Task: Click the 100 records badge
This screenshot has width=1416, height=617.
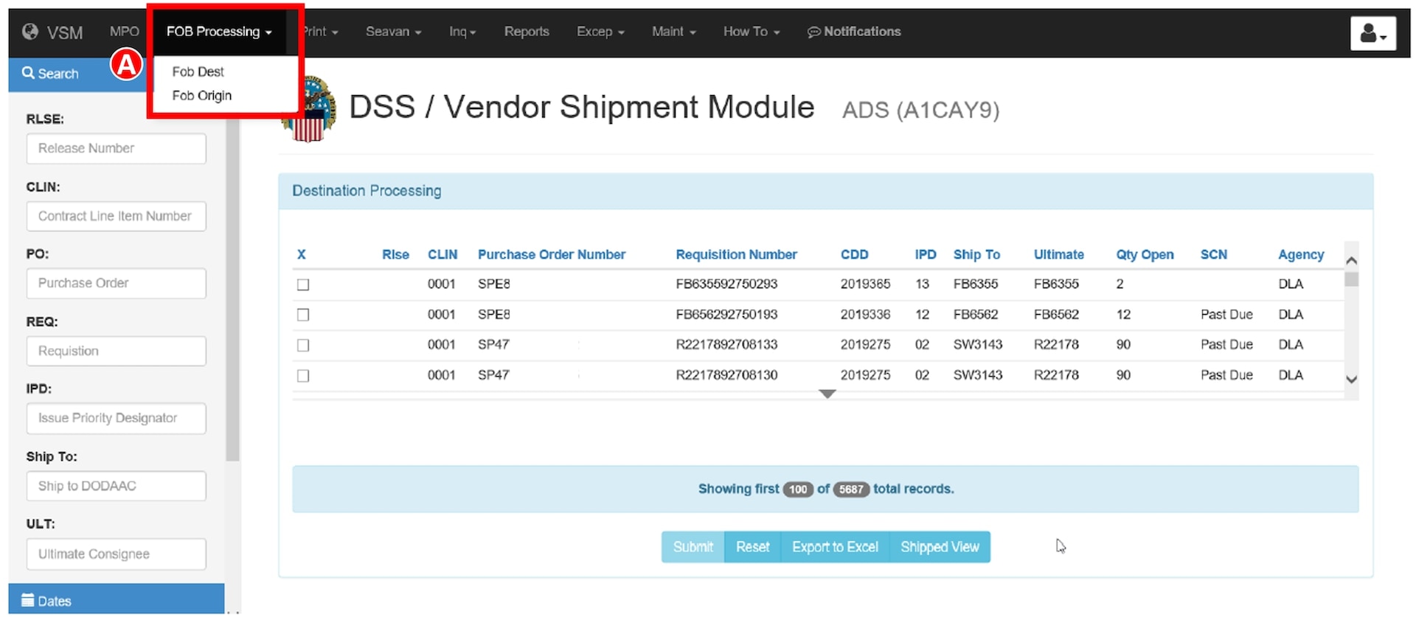Action: pyautogui.click(x=798, y=489)
